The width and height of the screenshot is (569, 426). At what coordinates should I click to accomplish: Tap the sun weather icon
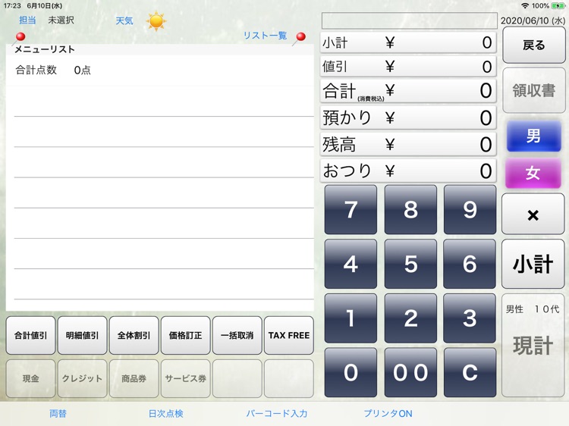[156, 21]
